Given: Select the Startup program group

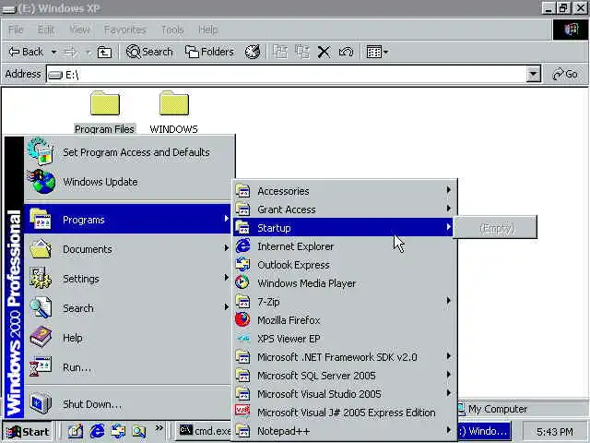Looking at the screenshot, I should point(343,228).
